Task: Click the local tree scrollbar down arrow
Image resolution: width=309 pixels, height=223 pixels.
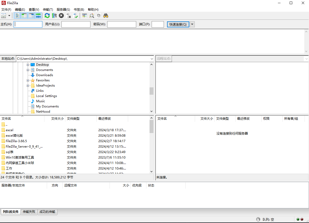Action: pos(151,111)
